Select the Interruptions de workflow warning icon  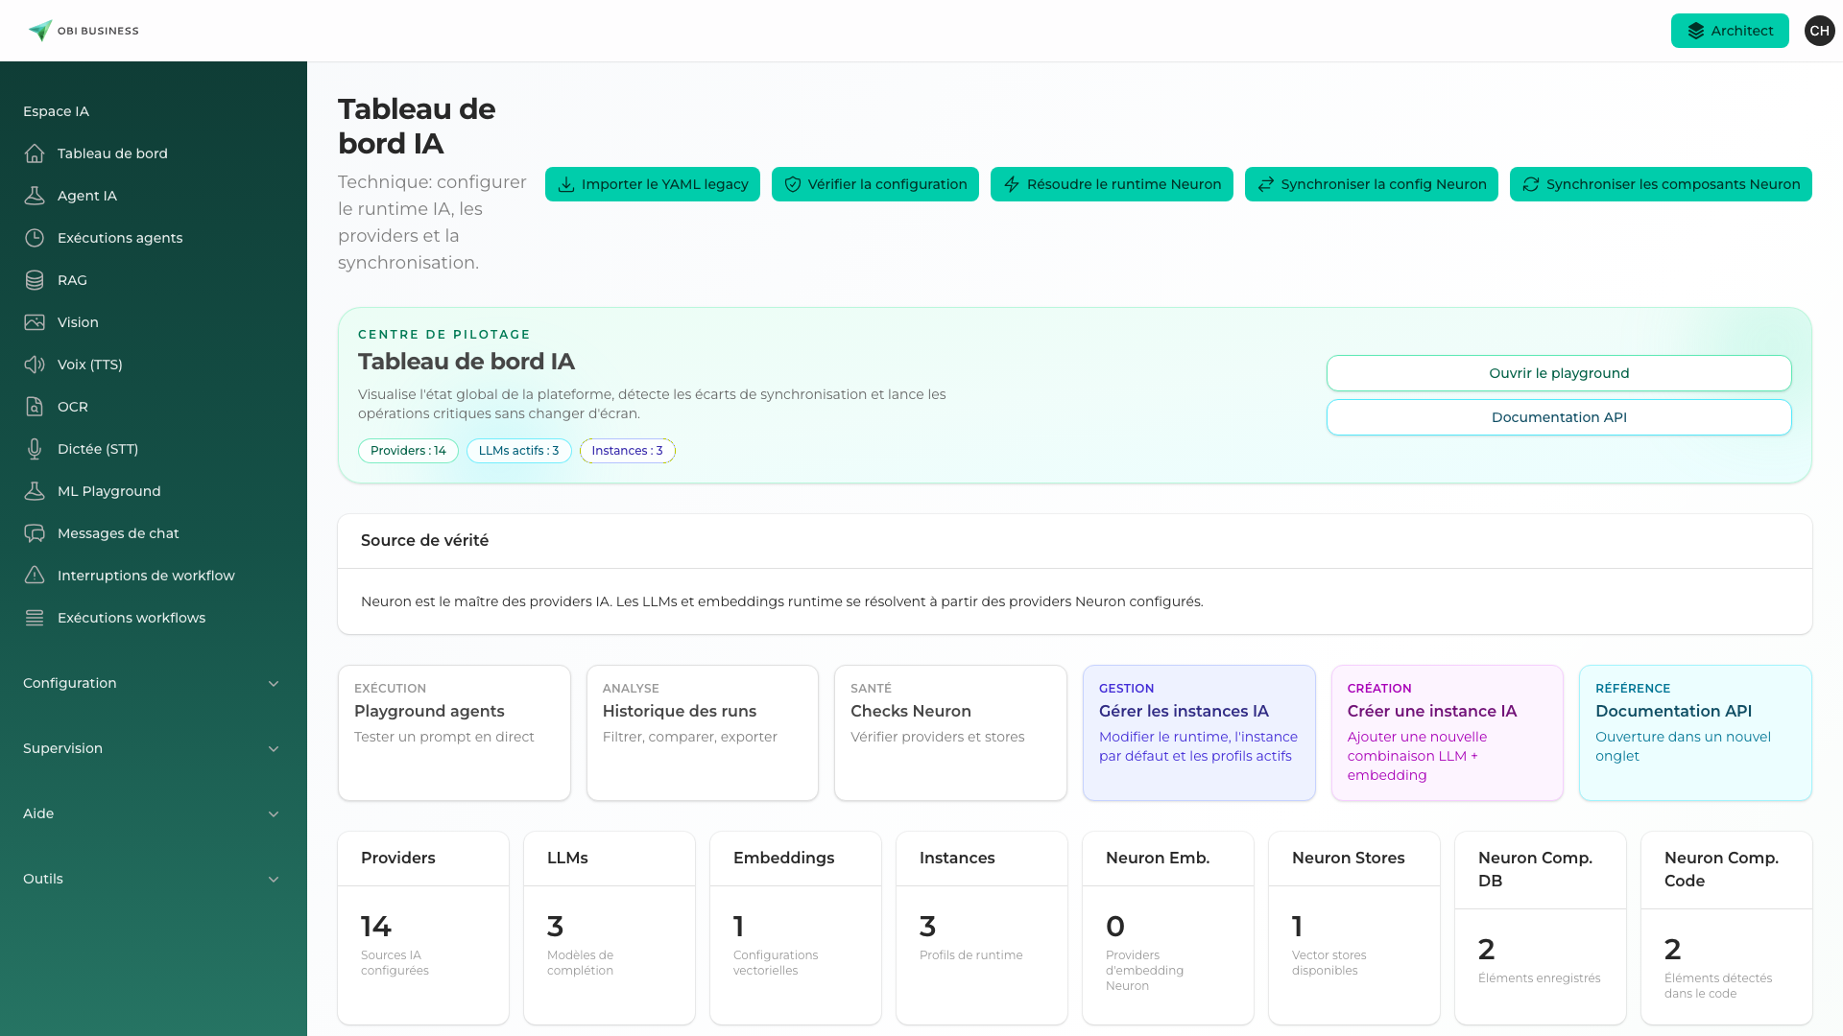(35, 576)
